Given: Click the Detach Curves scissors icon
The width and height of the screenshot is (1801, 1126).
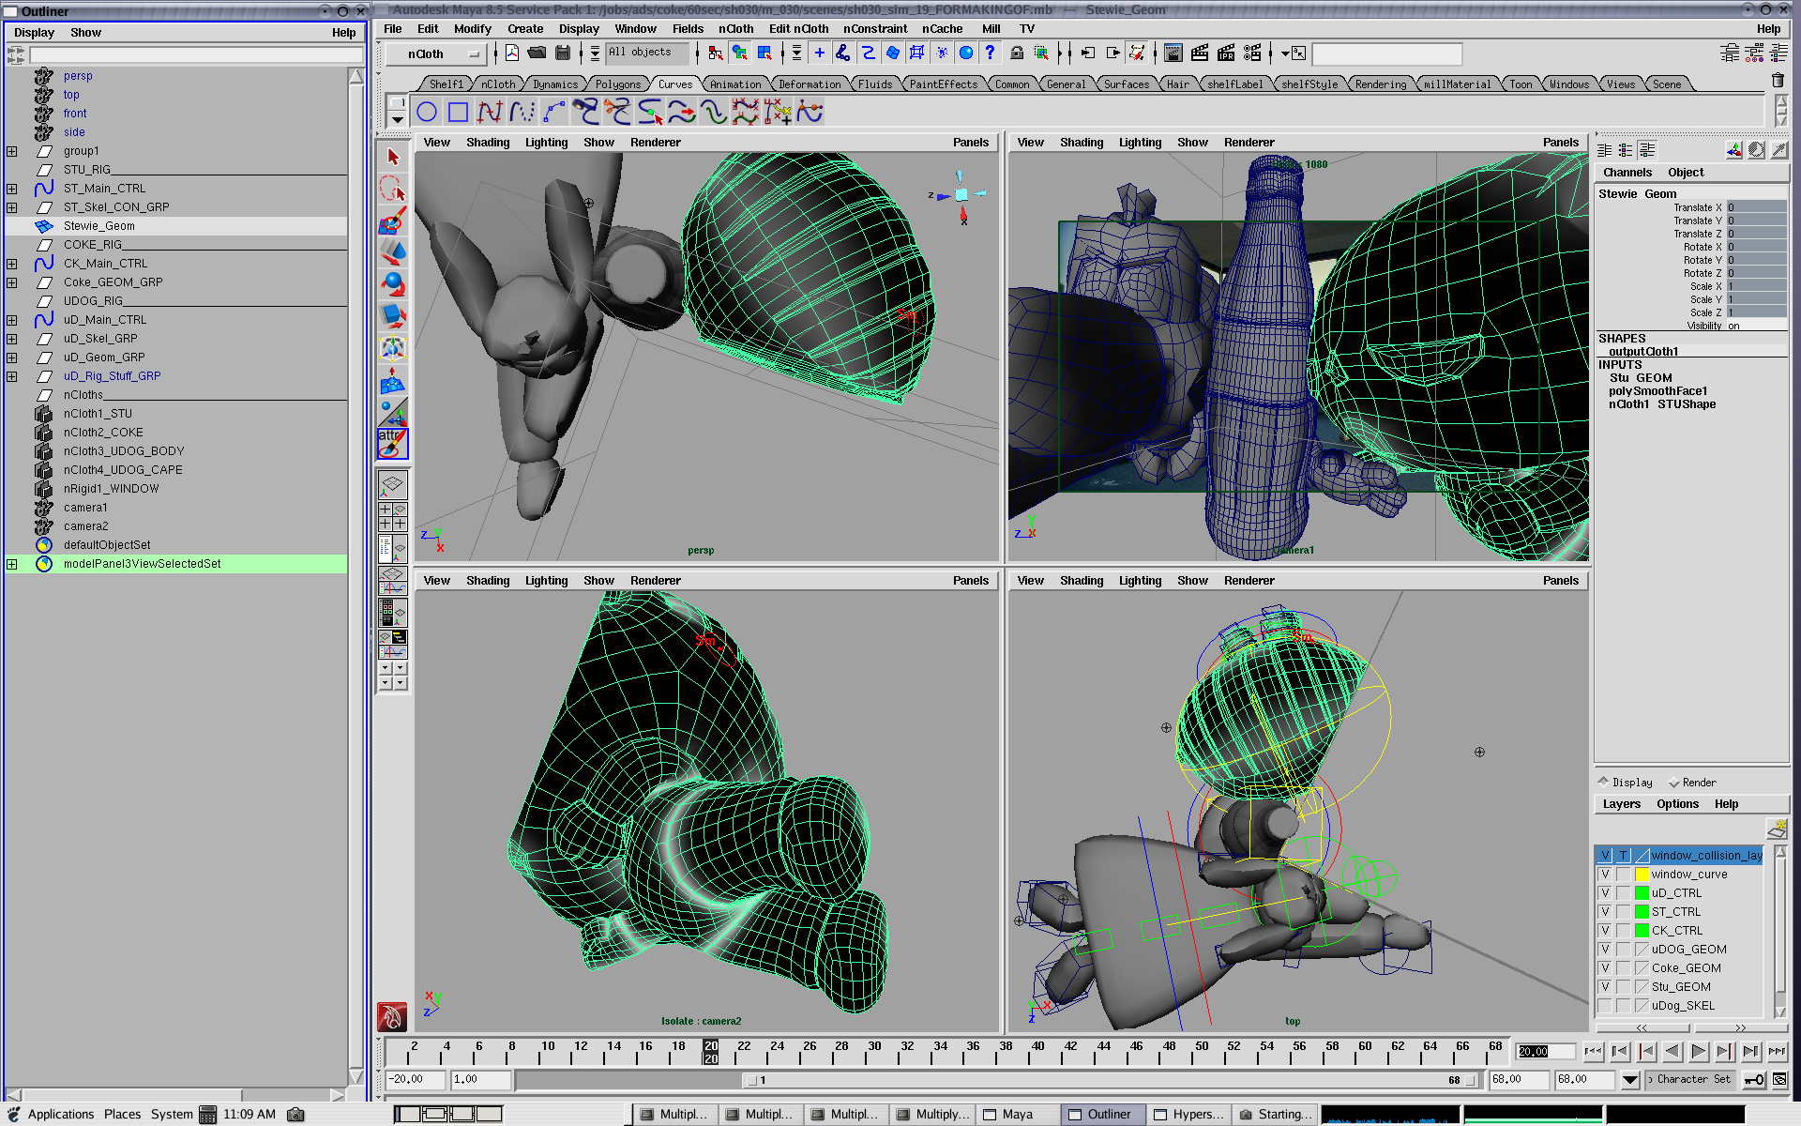Looking at the screenshot, I should coord(617,113).
